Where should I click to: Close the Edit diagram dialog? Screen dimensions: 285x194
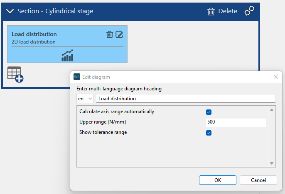pos(275,77)
